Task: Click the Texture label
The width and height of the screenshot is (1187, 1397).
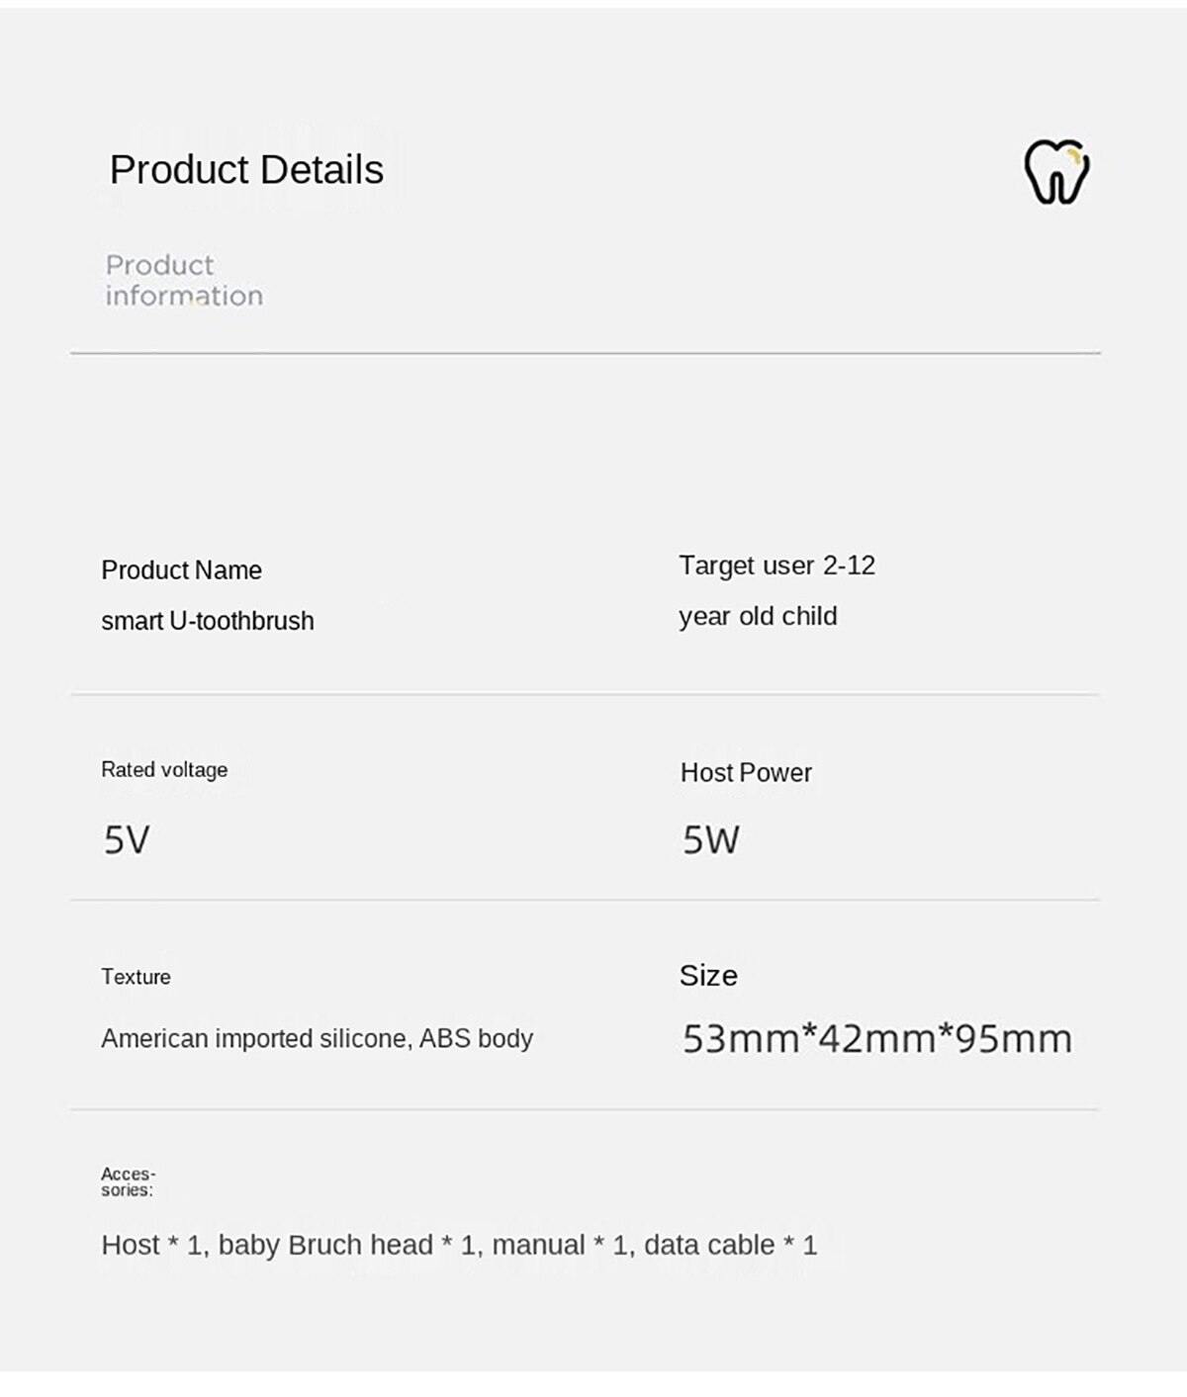Action: point(136,977)
